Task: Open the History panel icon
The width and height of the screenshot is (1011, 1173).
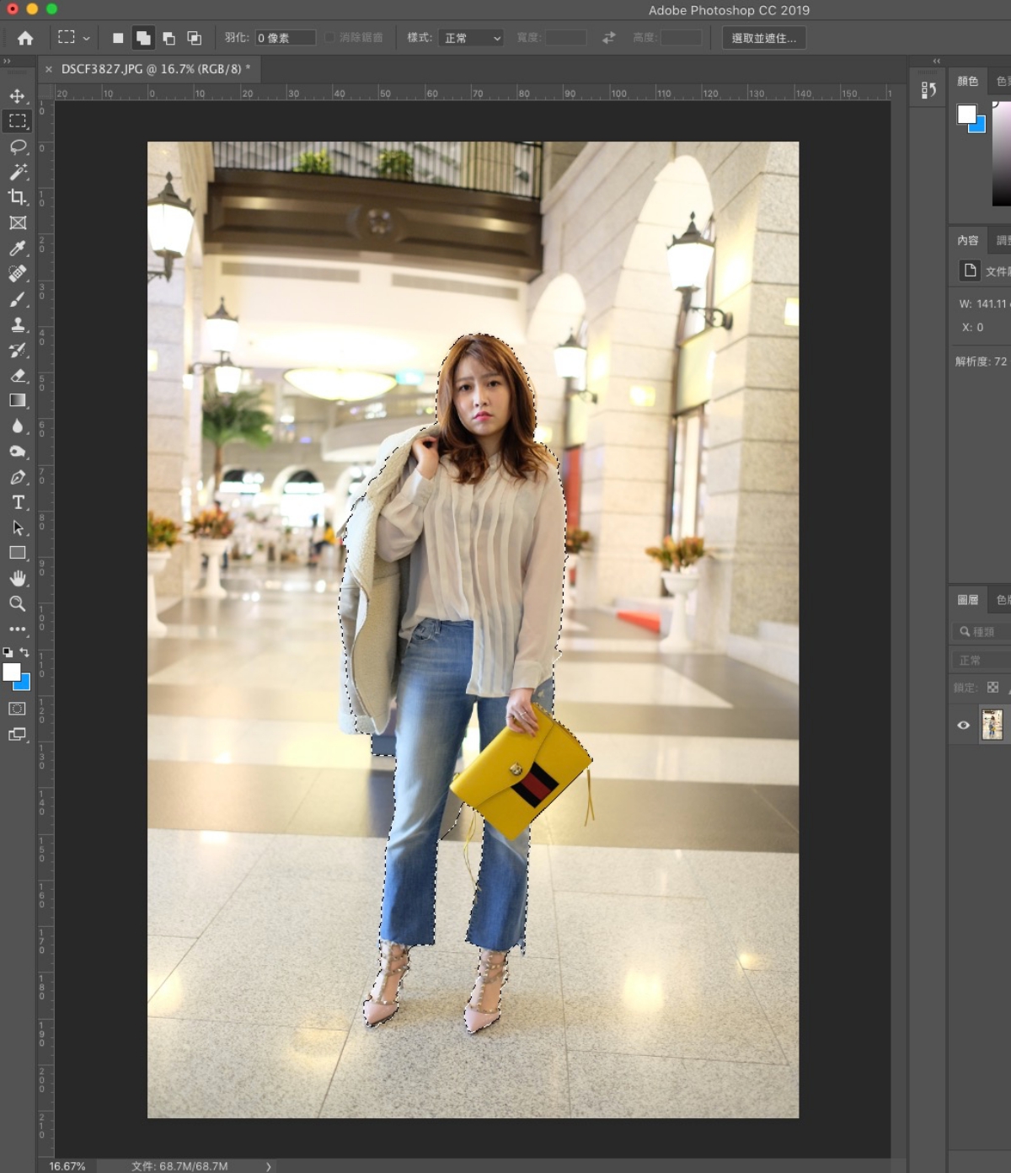Action: point(928,89)
